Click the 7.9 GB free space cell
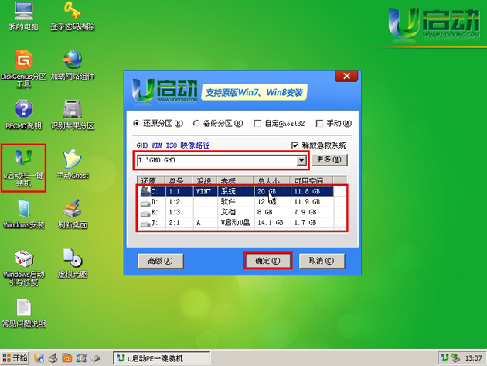 [305, 212]
